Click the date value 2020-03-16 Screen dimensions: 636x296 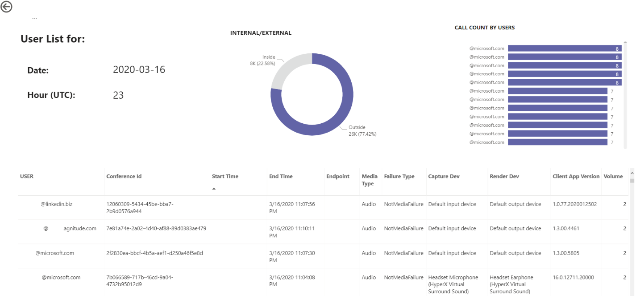click(139, 69)
